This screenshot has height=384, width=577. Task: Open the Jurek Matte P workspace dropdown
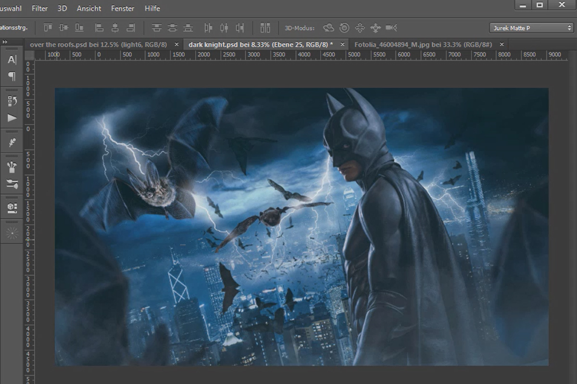[x=531, y=28]
